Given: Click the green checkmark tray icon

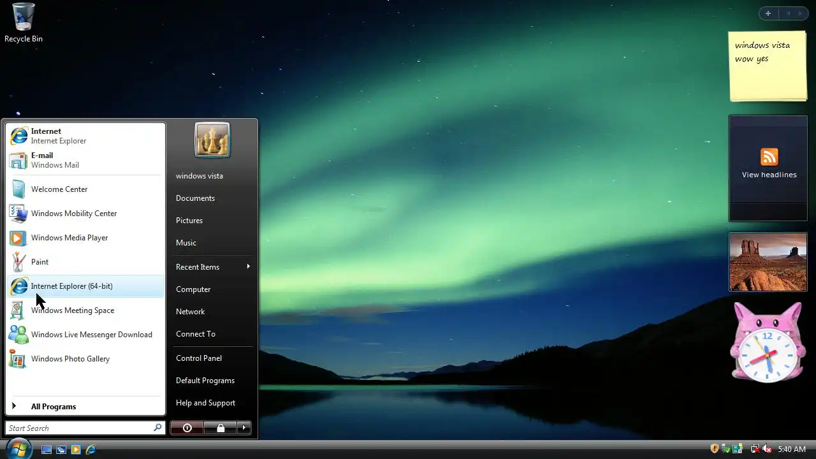Looking at the screenshot, I should pos(727,449).
